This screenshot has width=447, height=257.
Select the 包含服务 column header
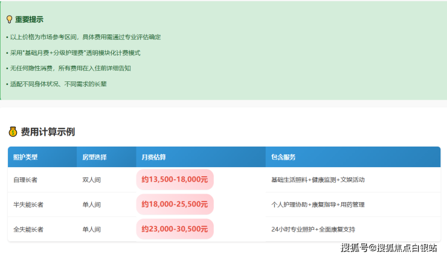click(x=283, y=157)
